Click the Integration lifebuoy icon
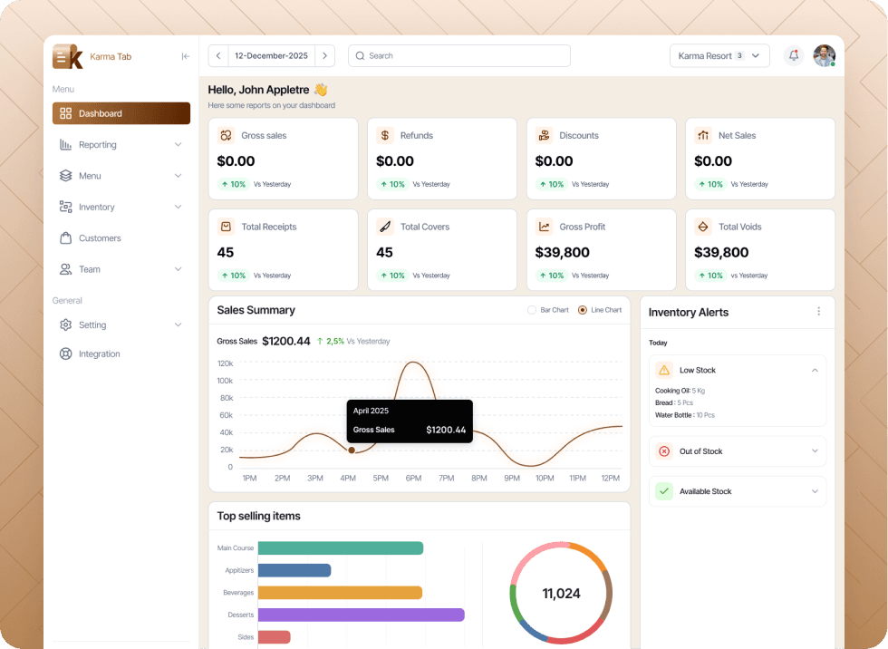 pos(65,354)
